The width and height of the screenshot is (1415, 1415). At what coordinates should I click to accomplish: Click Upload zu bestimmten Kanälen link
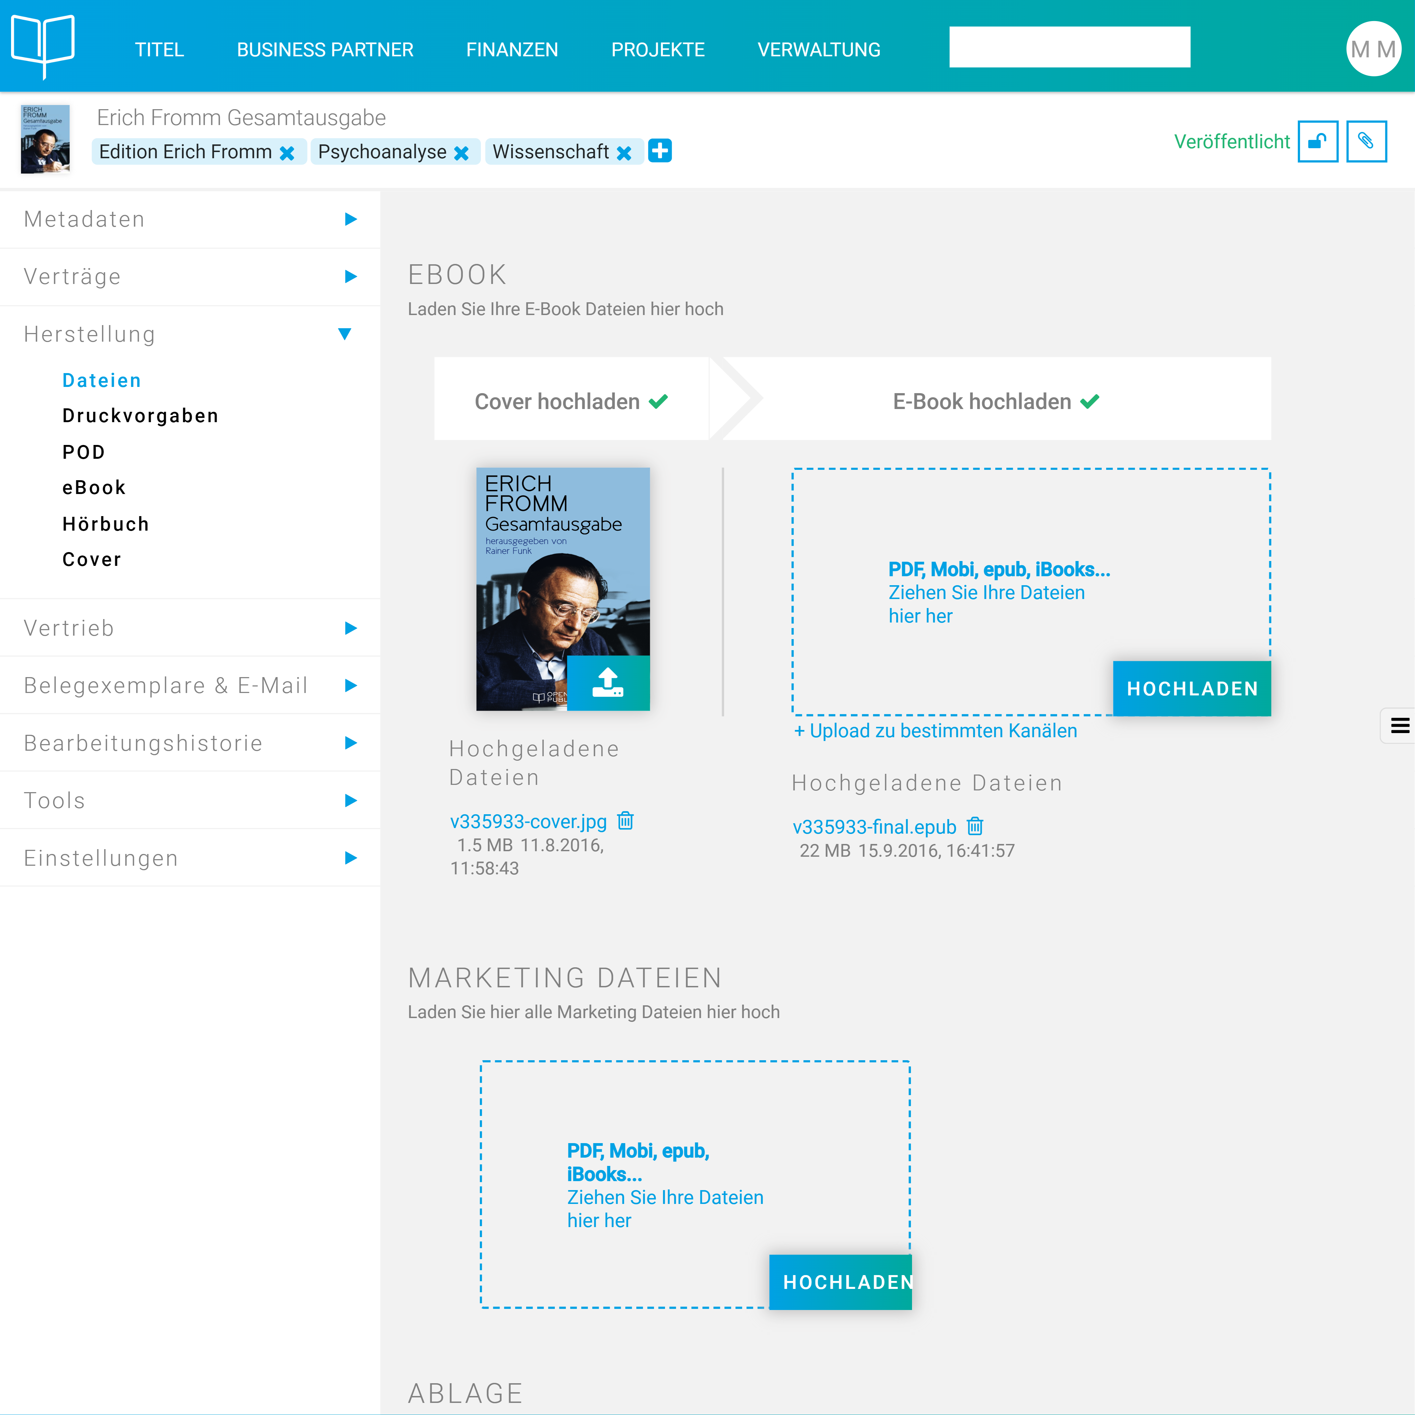tap(934, 730)
